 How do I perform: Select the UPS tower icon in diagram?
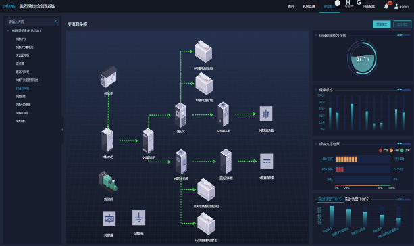pos(180,116)
